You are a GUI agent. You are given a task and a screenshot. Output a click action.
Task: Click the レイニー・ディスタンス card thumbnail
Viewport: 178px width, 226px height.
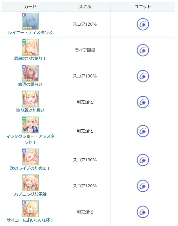(x=30, y=21)
